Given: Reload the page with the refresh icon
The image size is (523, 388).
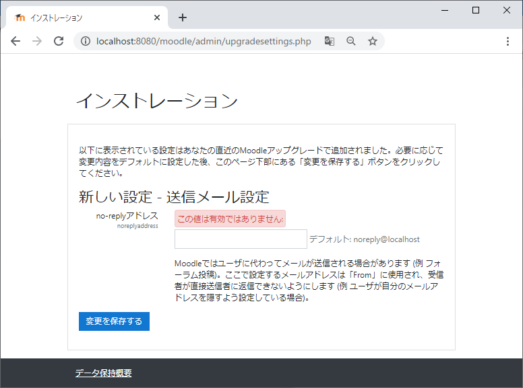Looking at the screenshot, I should [x=59, y=41].
